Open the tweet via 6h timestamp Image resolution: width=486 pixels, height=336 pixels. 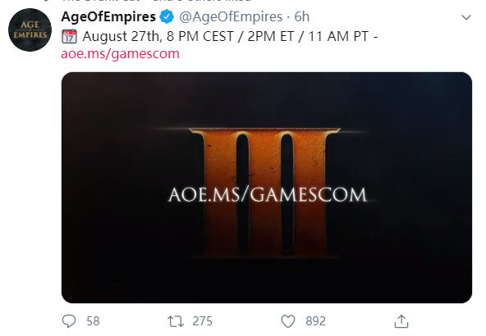(301, 16)
